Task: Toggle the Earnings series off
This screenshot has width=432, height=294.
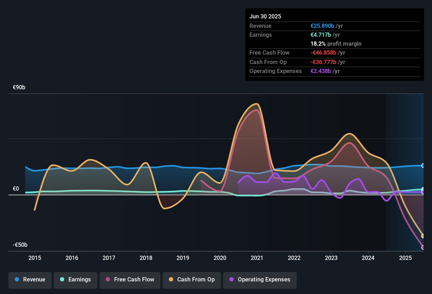Action: click(76, 280)
